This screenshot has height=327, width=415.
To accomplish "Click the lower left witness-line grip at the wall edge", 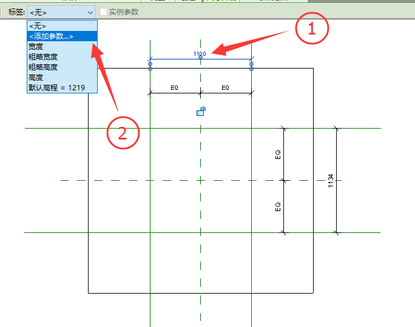I will (150, 69).
